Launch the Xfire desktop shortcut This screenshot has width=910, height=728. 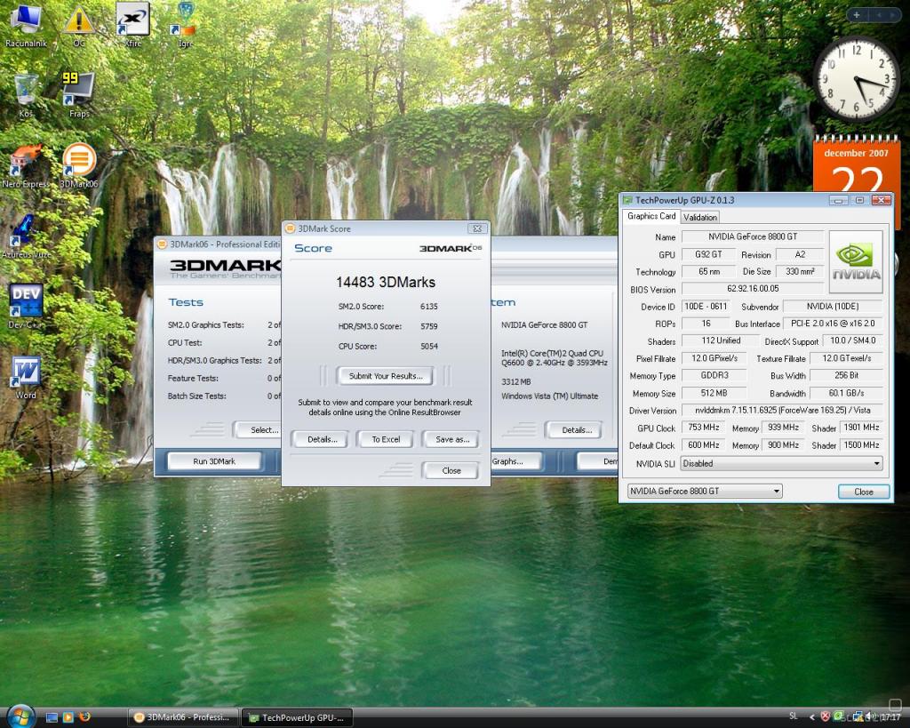(x=133, y=24)
